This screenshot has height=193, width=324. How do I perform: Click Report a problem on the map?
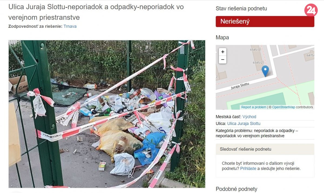(x=254, y=107)
